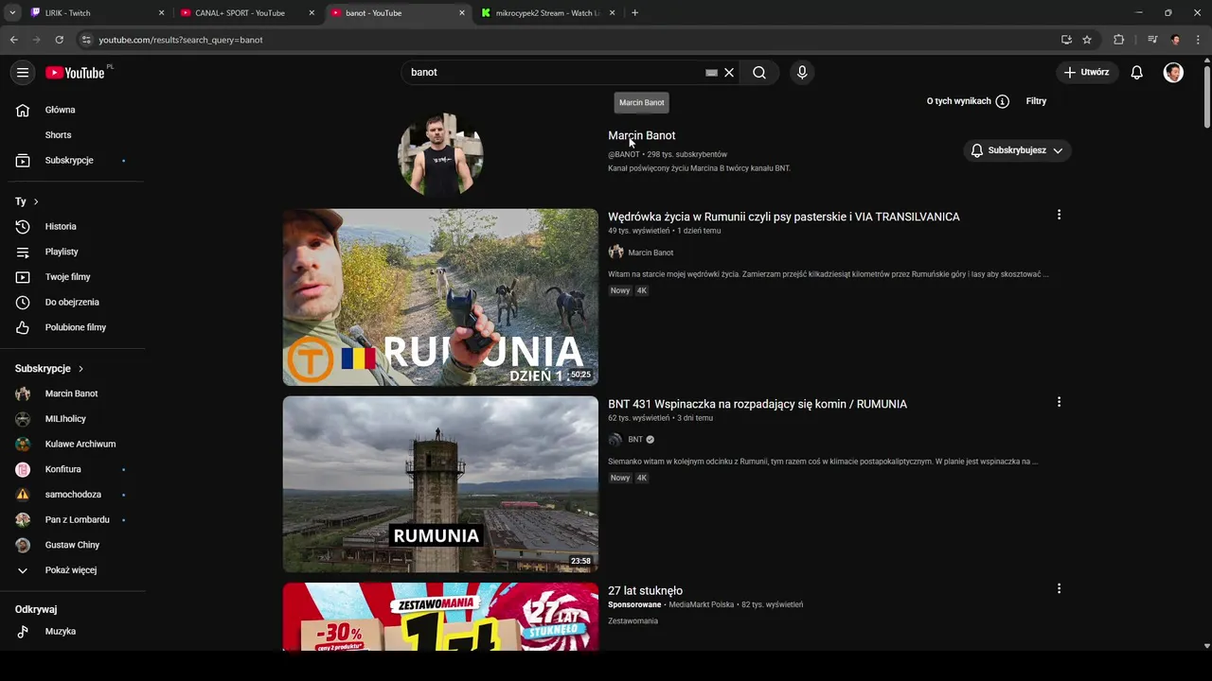The height and width of the screenshot is (681, 1212).
Task: Open options menu for BNT 431 video
Action: (1059, 402)
